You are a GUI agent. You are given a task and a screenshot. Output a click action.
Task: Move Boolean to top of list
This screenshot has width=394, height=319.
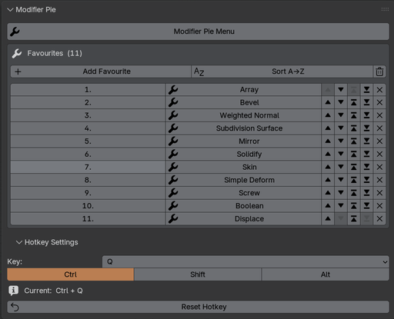[354, 206]
